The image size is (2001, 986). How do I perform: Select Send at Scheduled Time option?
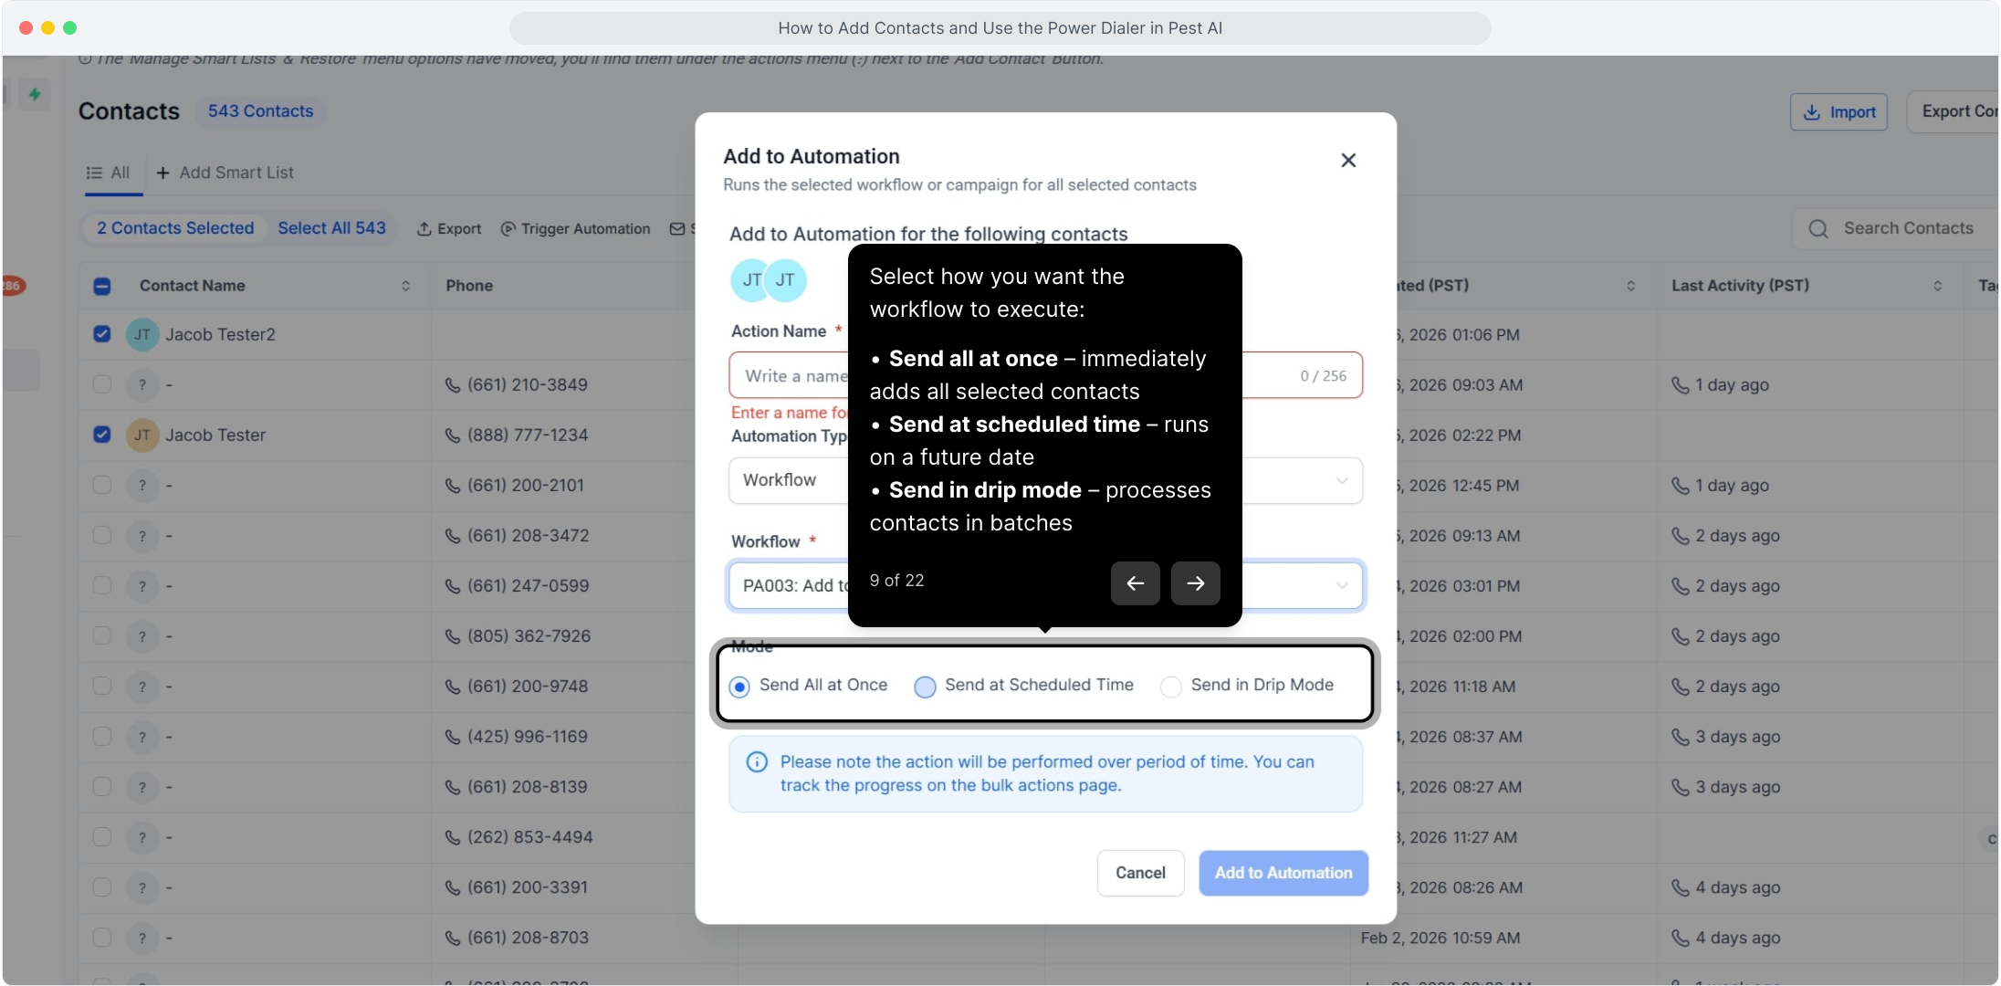[925, 687]
